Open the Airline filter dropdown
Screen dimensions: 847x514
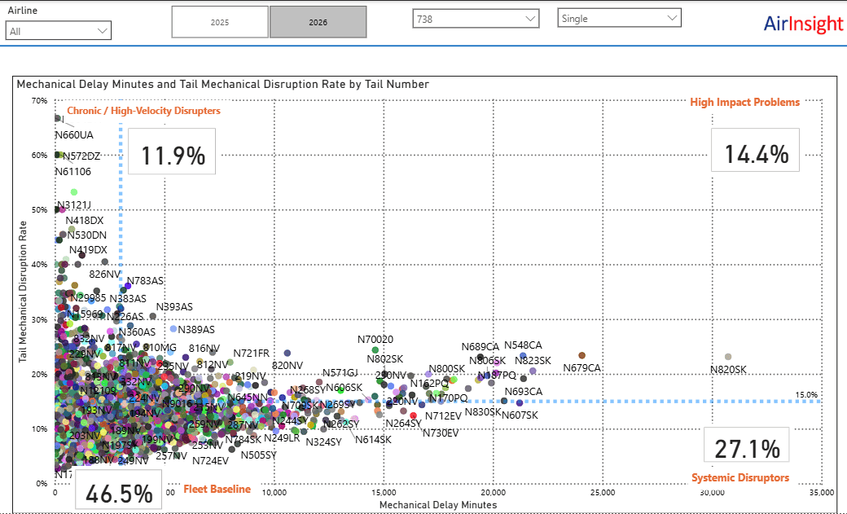click(x=59, y=31)
